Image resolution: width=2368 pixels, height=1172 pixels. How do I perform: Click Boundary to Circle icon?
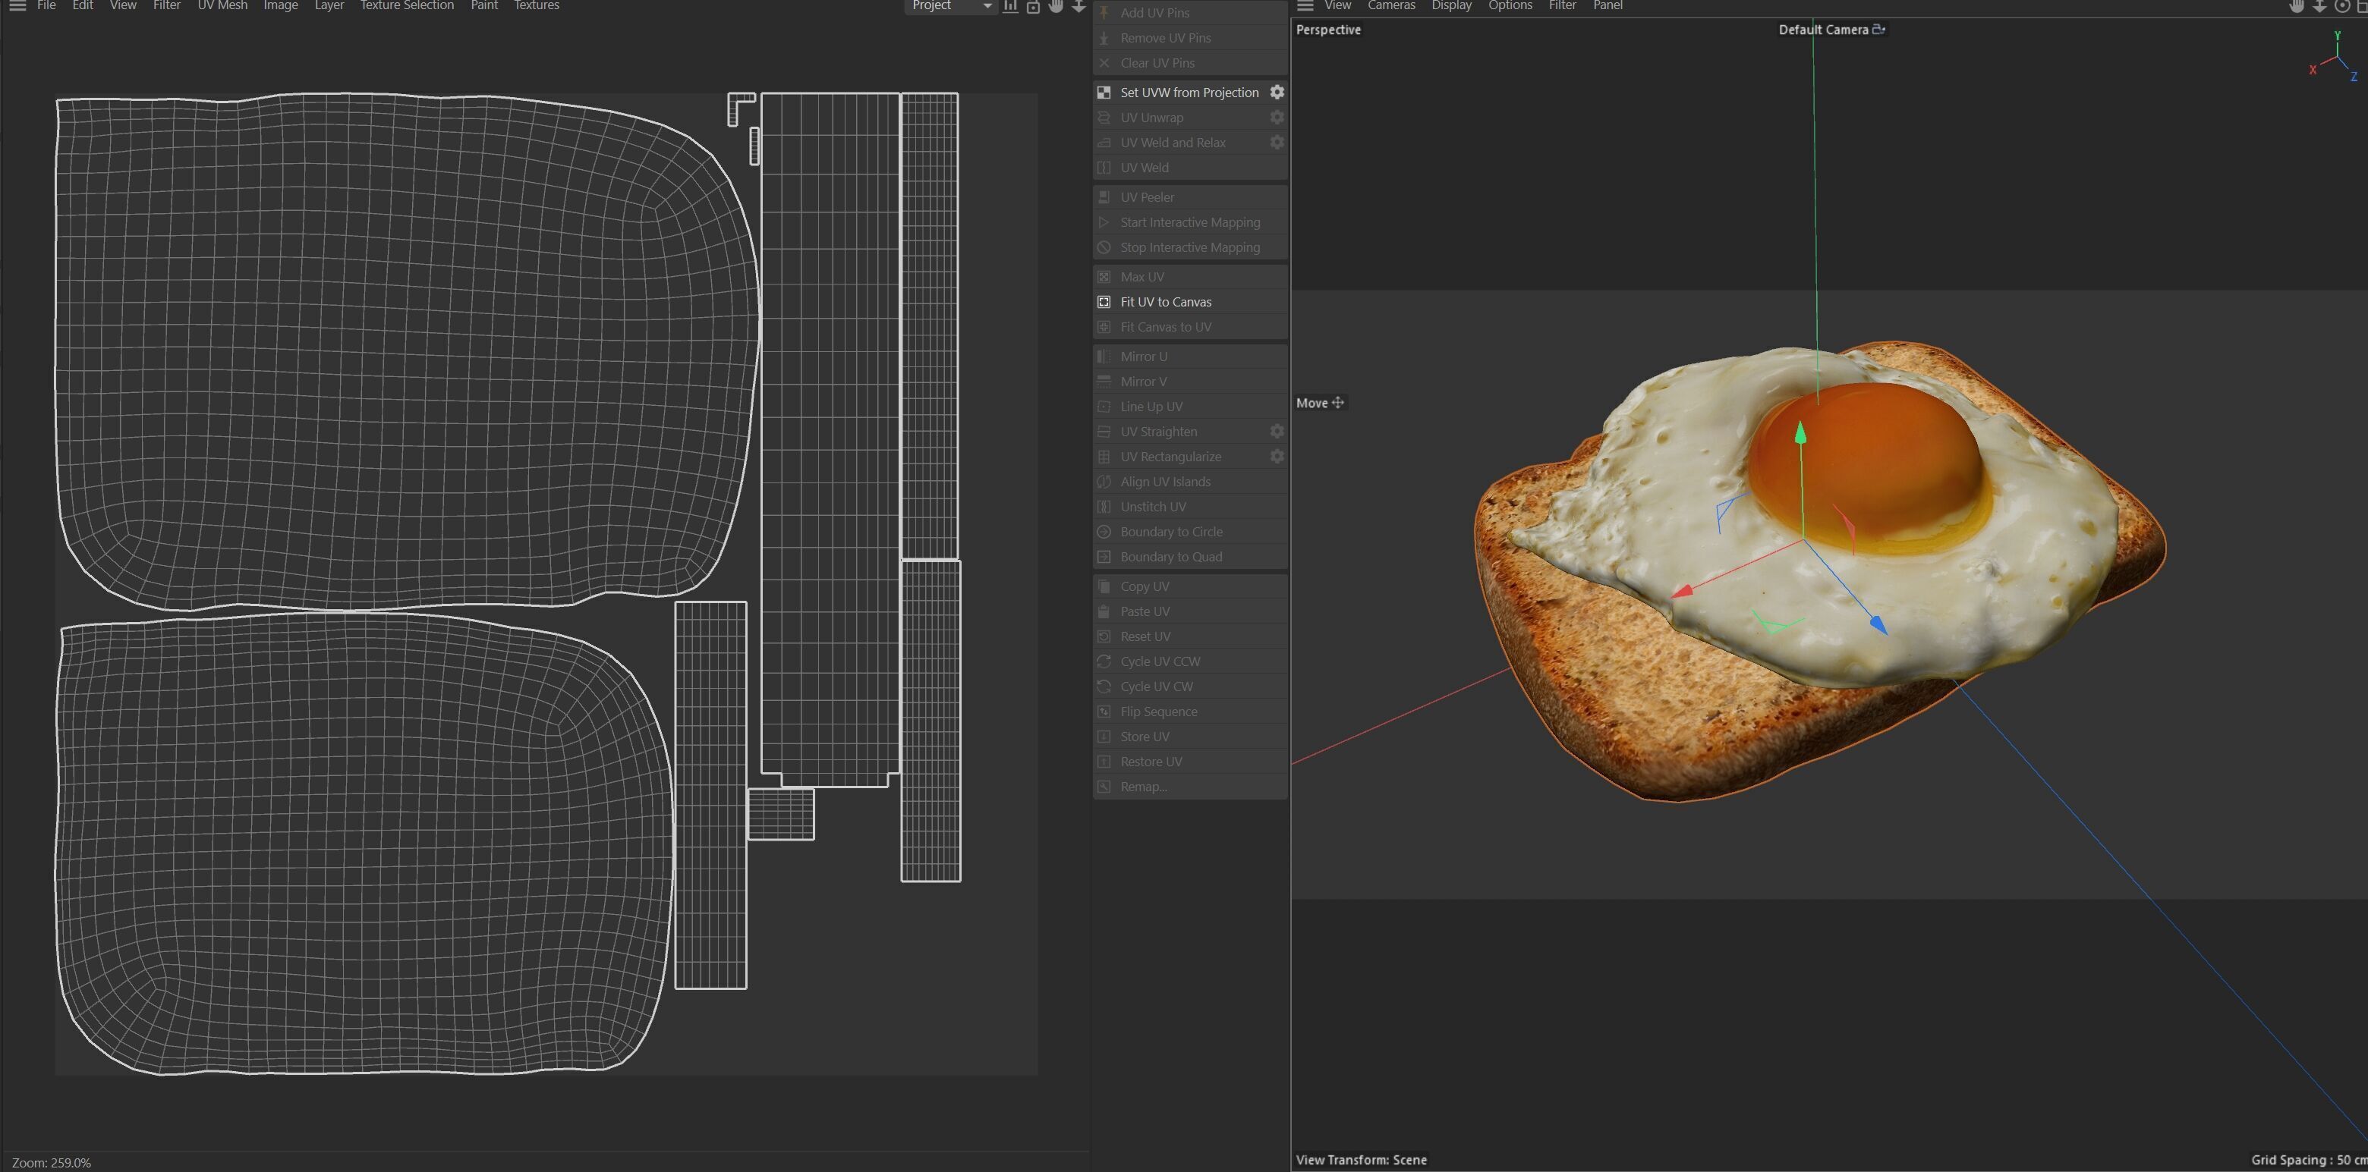pos(1104,532)
